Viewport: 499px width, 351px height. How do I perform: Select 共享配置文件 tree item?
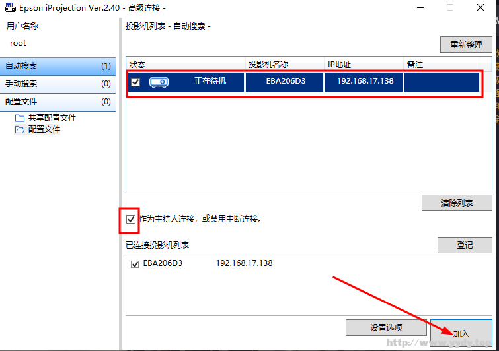click(x=52, y=118)
